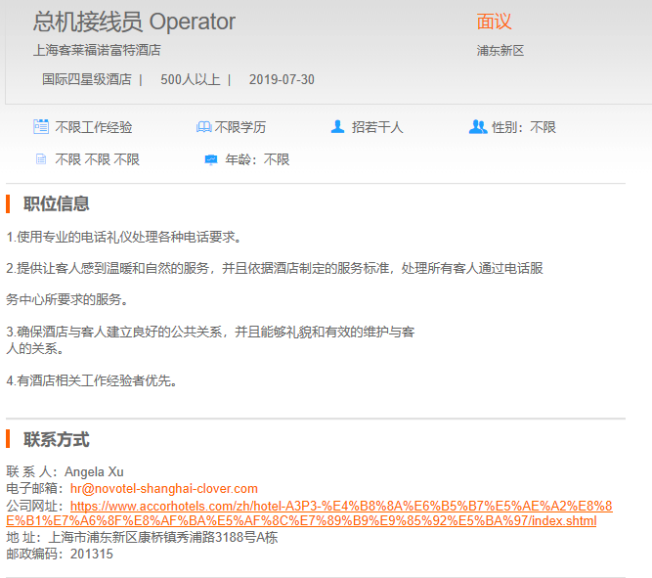This screenshot has height=578, width=652.
Task: Click the gender two-person icon
Action: tap(477, 127)
